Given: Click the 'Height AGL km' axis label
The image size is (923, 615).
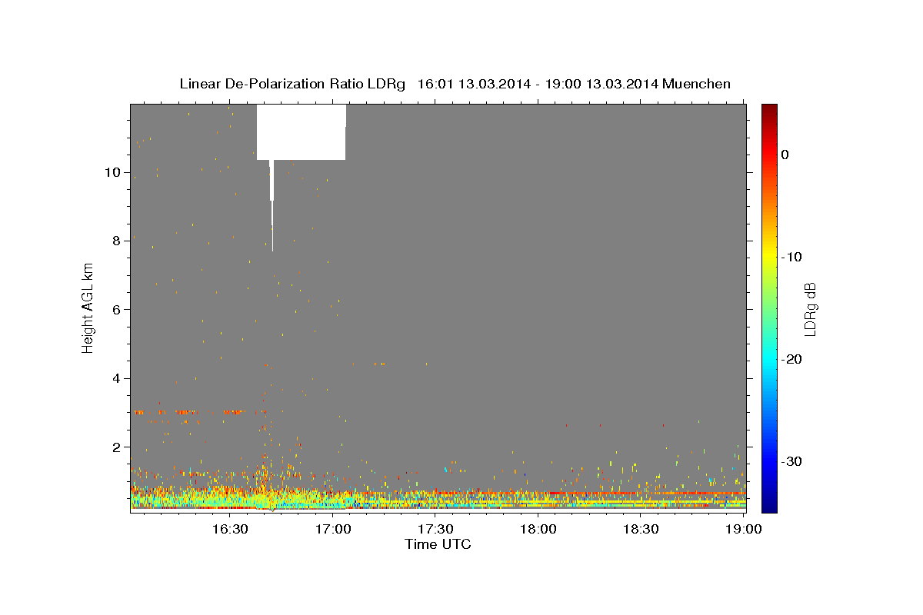Looking at the screenshot, I should point(88,308).
